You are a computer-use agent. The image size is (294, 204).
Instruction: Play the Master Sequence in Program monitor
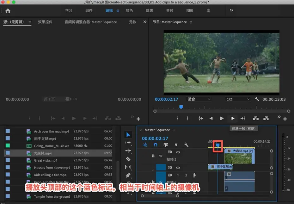tap(222, 118)
